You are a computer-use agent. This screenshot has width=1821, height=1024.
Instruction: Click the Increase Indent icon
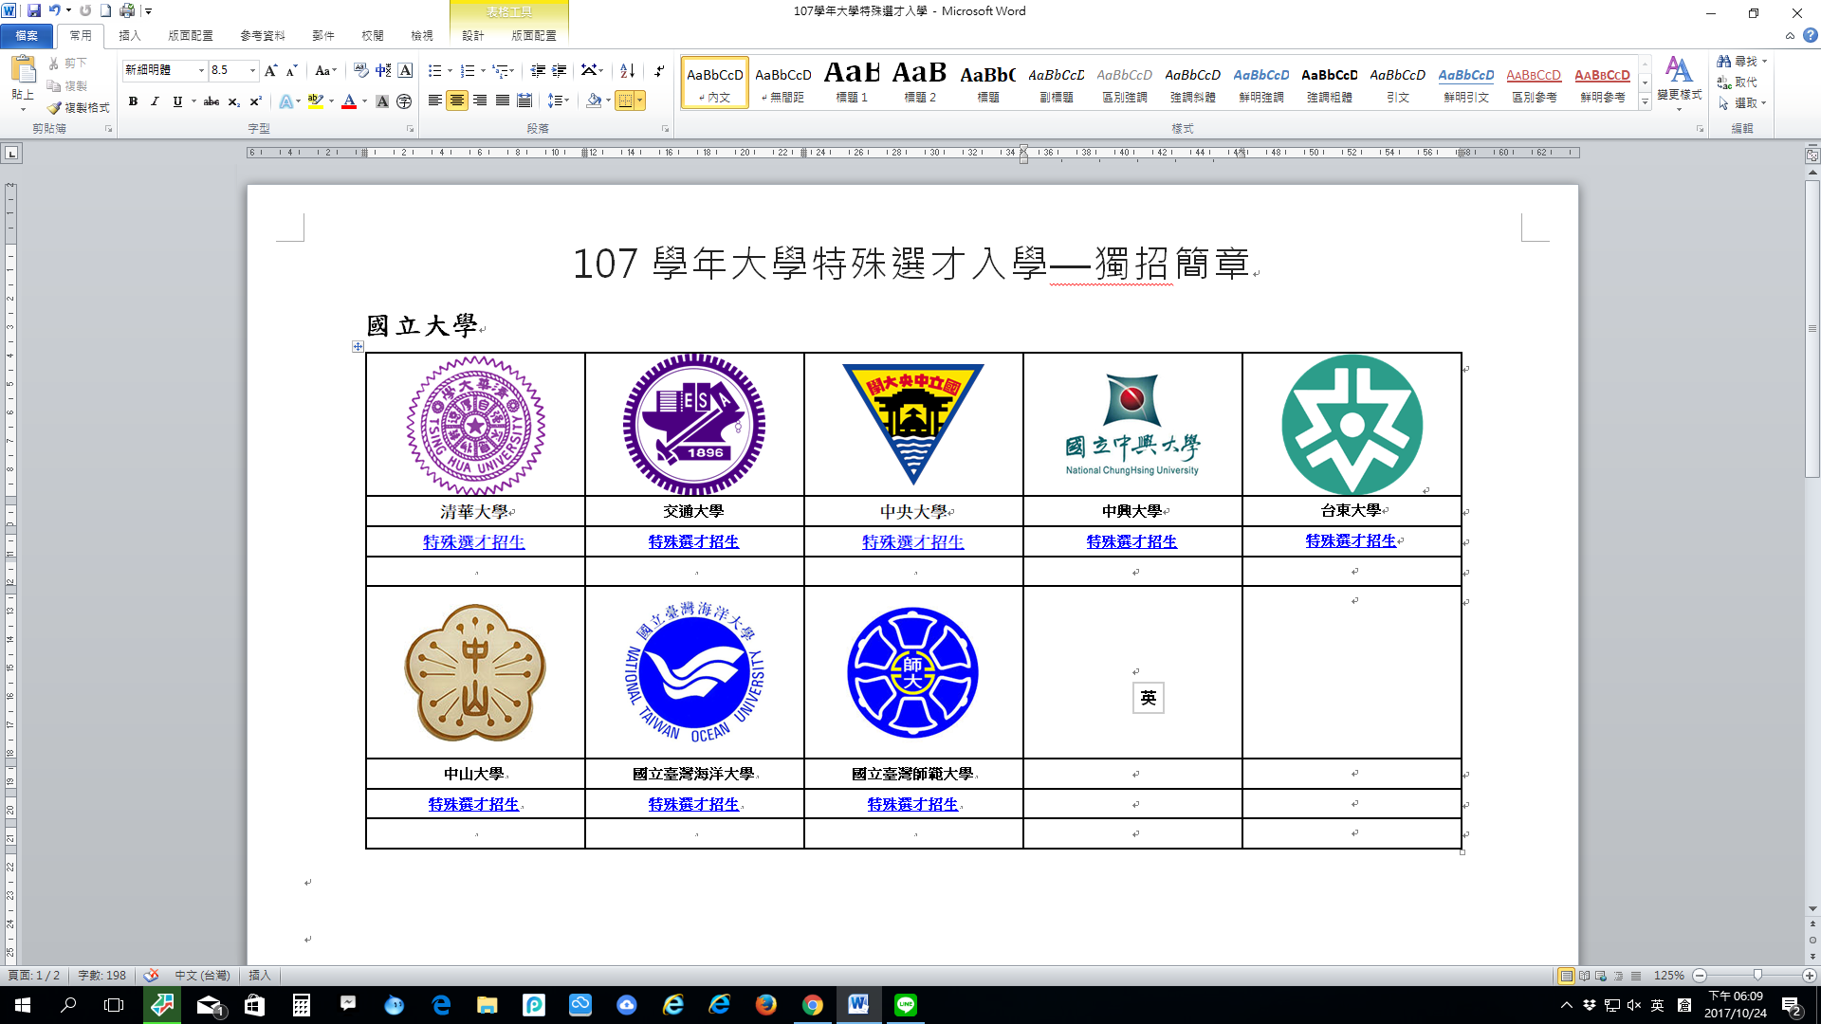(560, 70)
